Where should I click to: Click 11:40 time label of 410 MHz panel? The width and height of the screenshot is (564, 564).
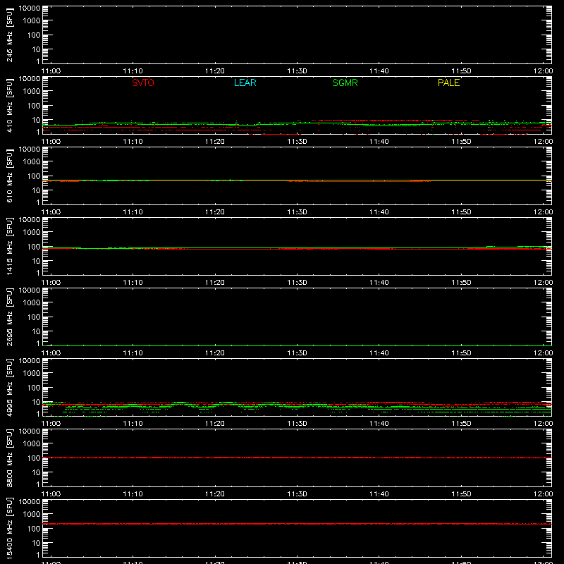379,142
